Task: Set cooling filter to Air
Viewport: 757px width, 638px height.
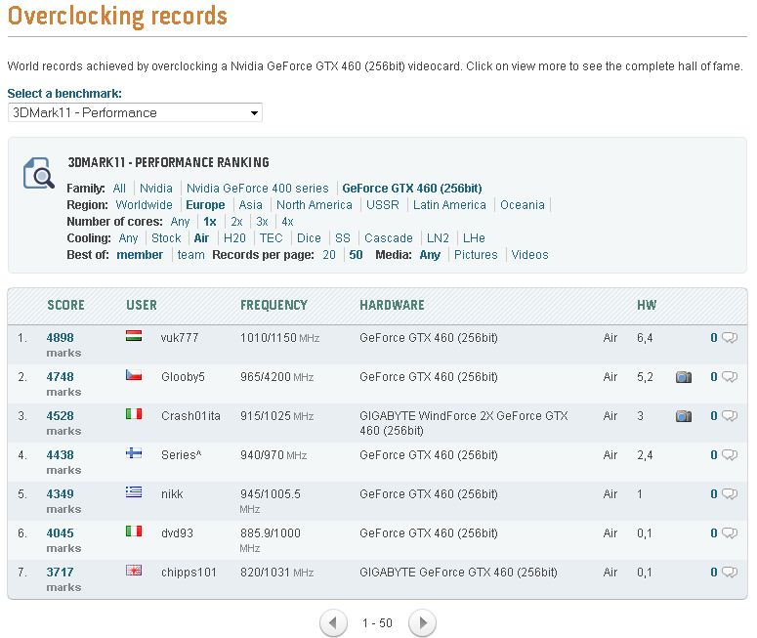Action: (x=201, y=238)
